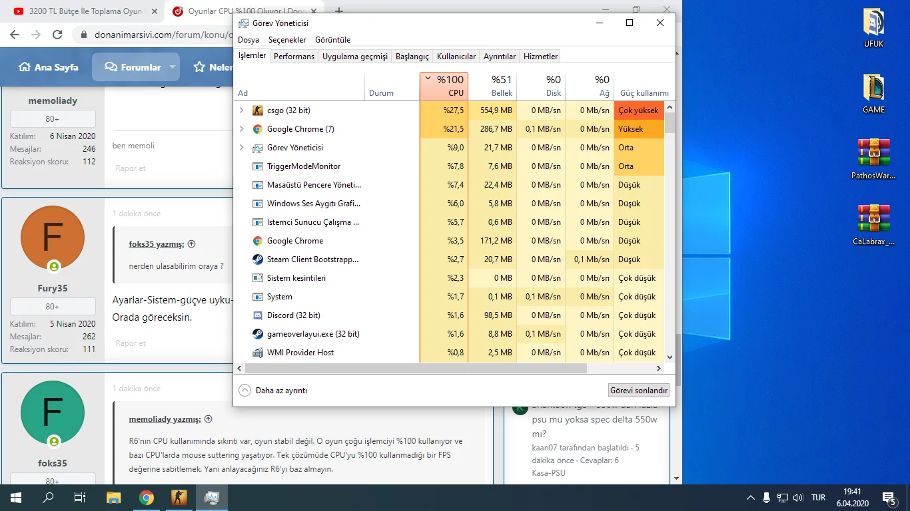Open the Forumlar navigation link
This screenshot has height=511, width=910.
tap(133, 67)
